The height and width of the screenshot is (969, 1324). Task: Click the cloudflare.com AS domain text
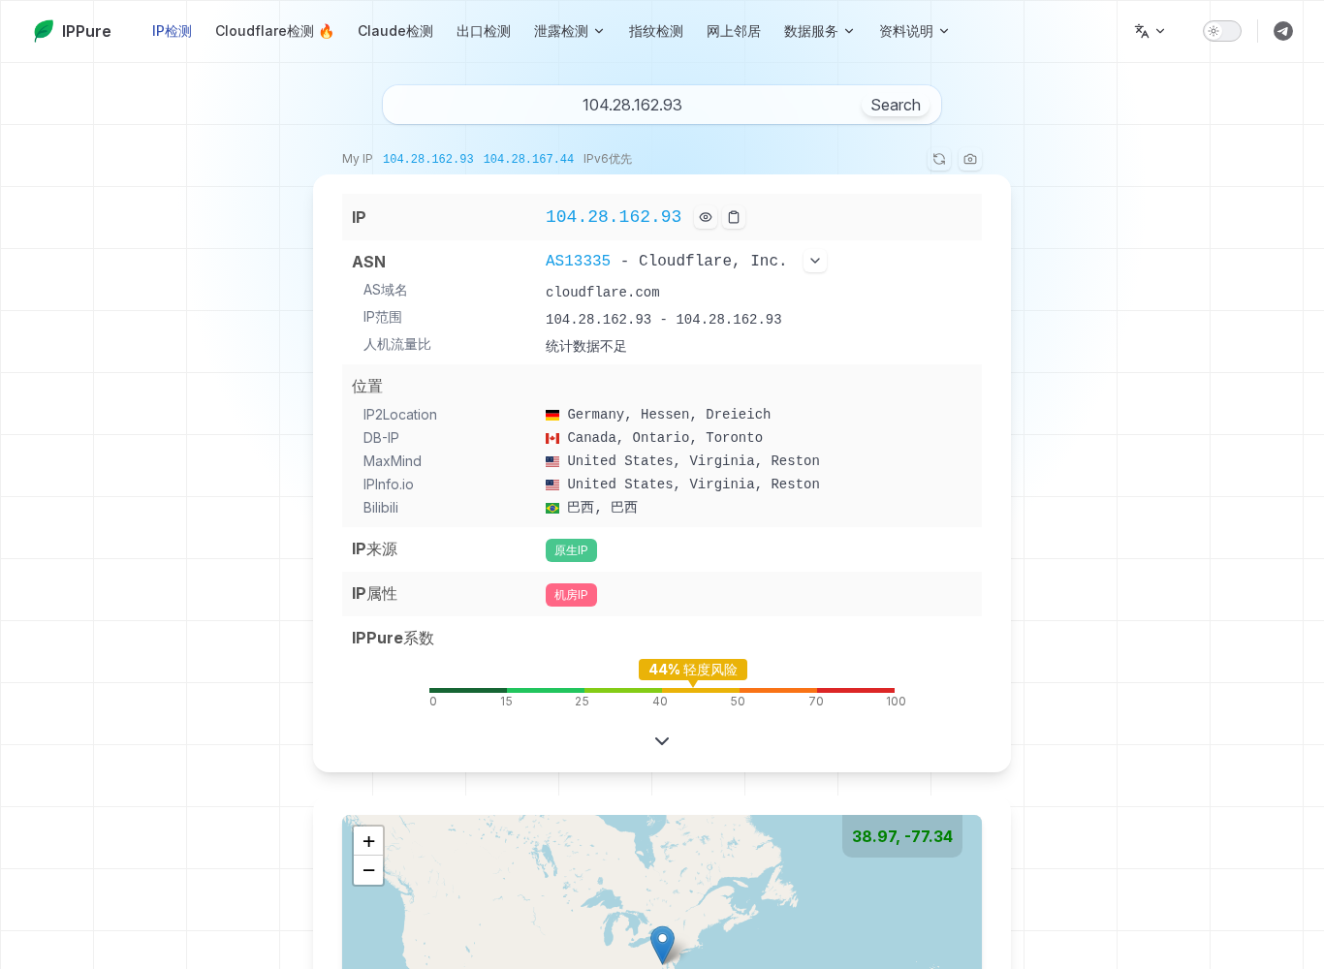tap(603, 292)
